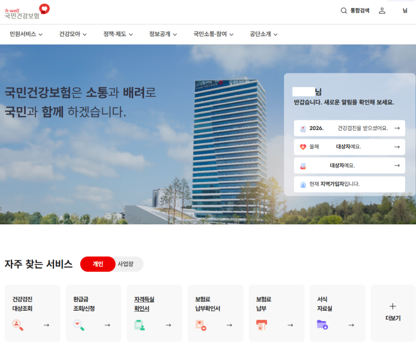
Task: Click arrow in 자격득실 확인서 card
Action: click(168, 325)
